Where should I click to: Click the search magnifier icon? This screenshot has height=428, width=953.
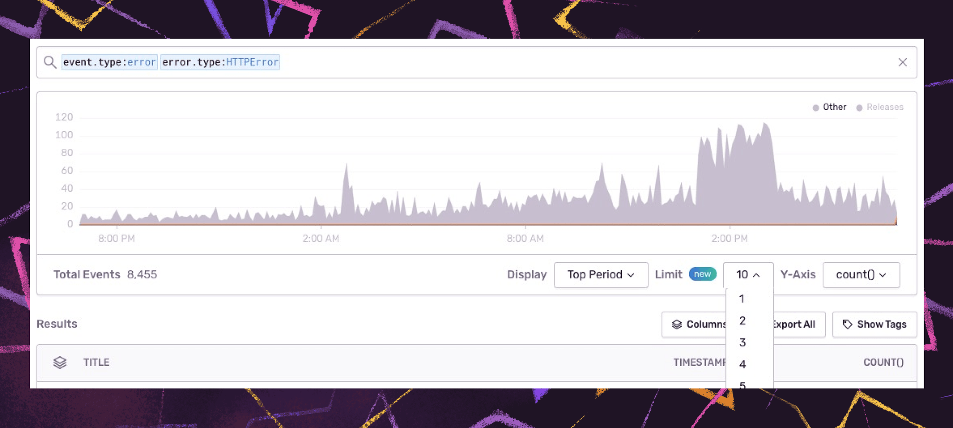pyautogui.click(x=50, y=62)
